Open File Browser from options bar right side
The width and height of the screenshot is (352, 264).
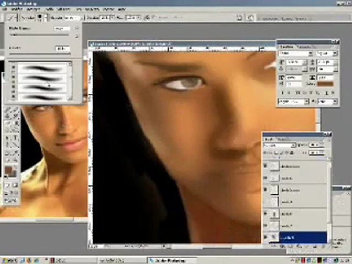point(250,18)
